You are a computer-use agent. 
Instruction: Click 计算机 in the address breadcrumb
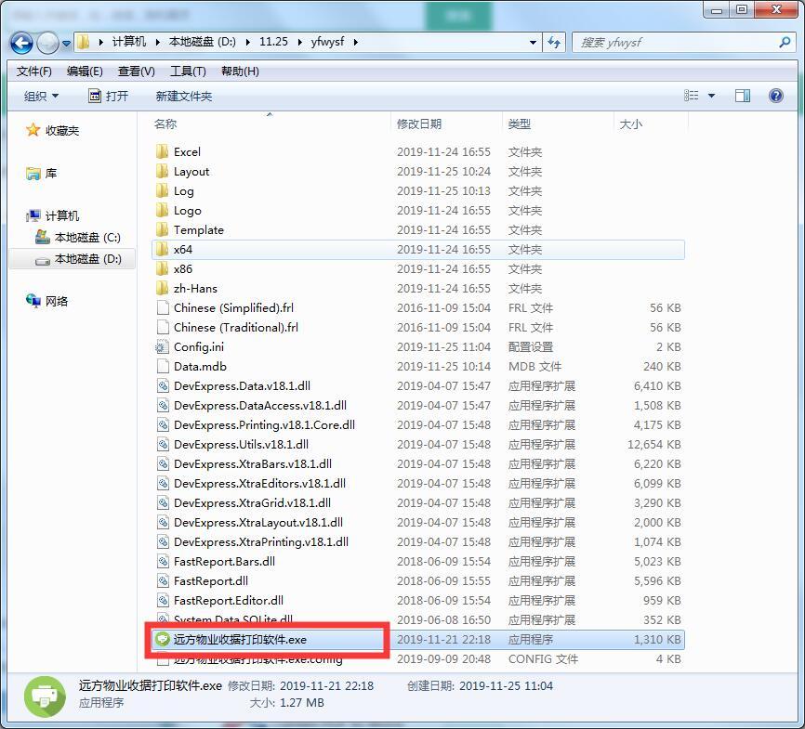coord(129,42)
